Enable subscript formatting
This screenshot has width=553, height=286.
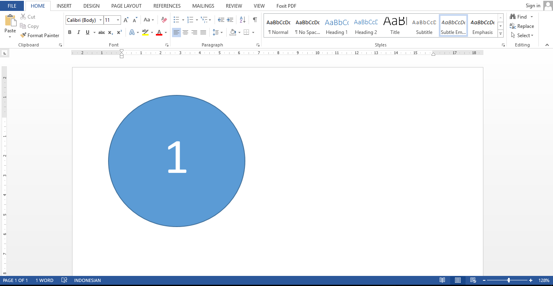click(x=110, y=32)
